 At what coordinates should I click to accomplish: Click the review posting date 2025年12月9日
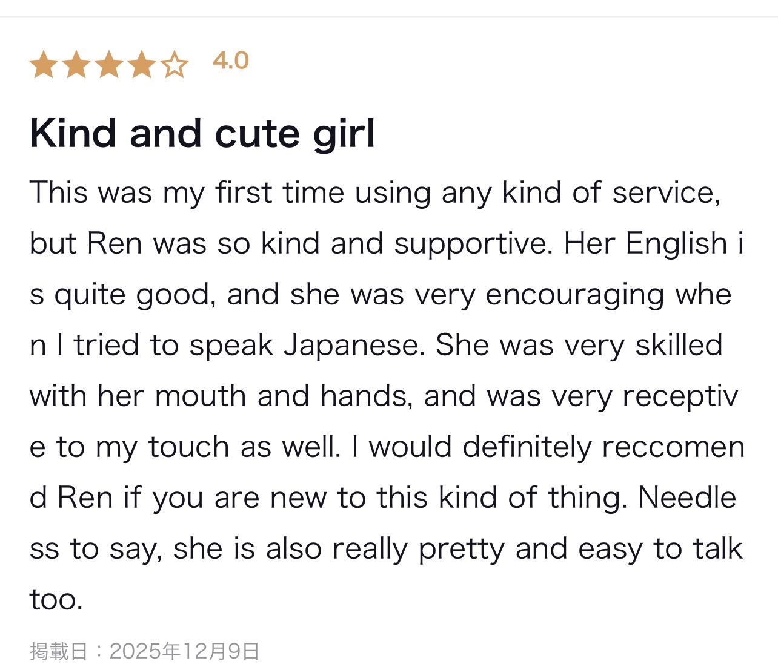pos(184,651)
